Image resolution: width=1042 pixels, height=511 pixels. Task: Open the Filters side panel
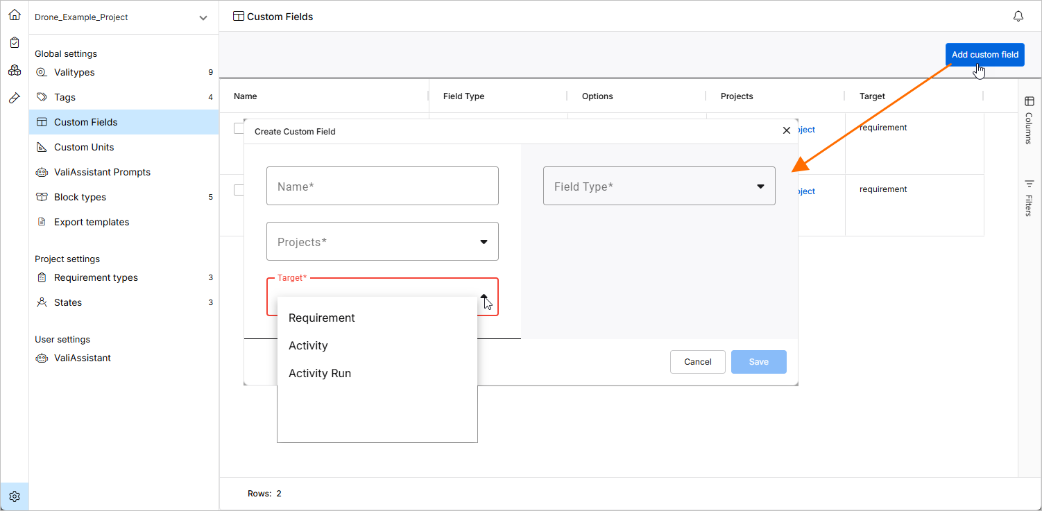coord(1029,198)
